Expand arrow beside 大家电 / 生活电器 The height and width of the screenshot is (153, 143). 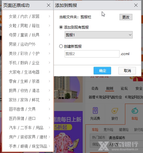pyautogui.click(x=49, y=72)
